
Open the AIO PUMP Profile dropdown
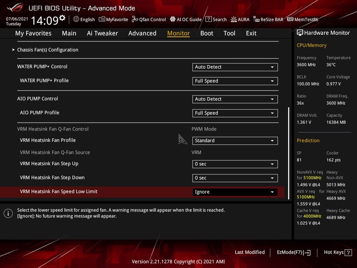(x=235, y=113)
